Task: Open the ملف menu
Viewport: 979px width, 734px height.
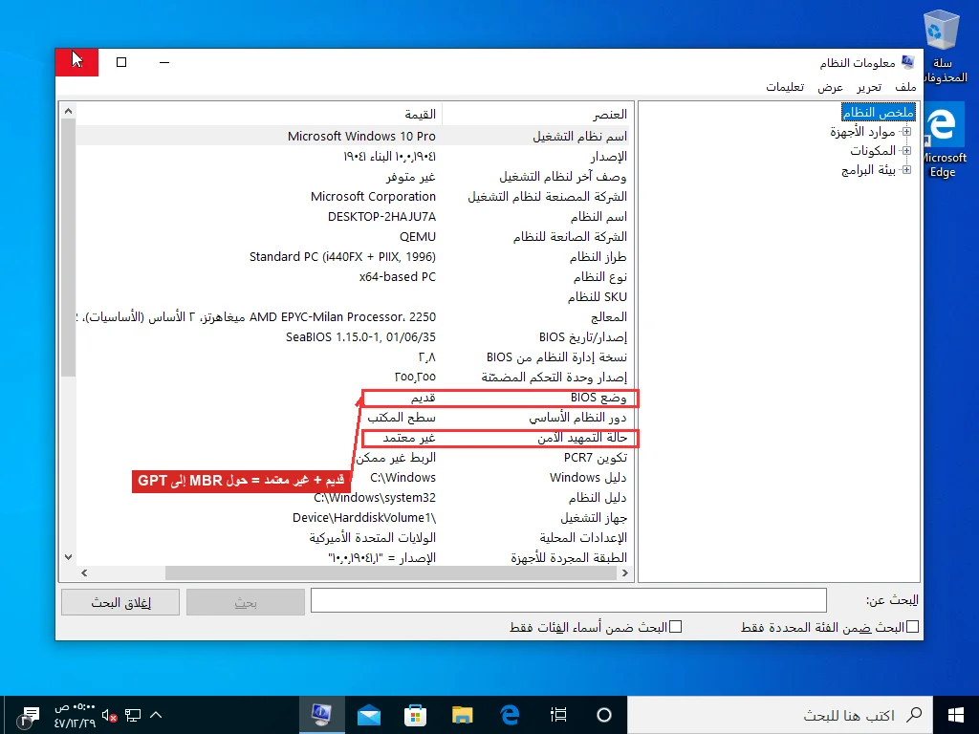Action: pos(904,87)
